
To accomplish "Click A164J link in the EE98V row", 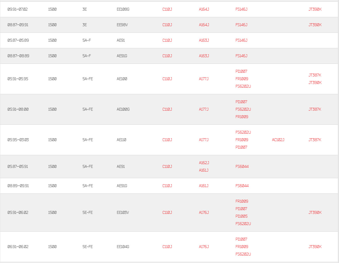I will point(204,25).
